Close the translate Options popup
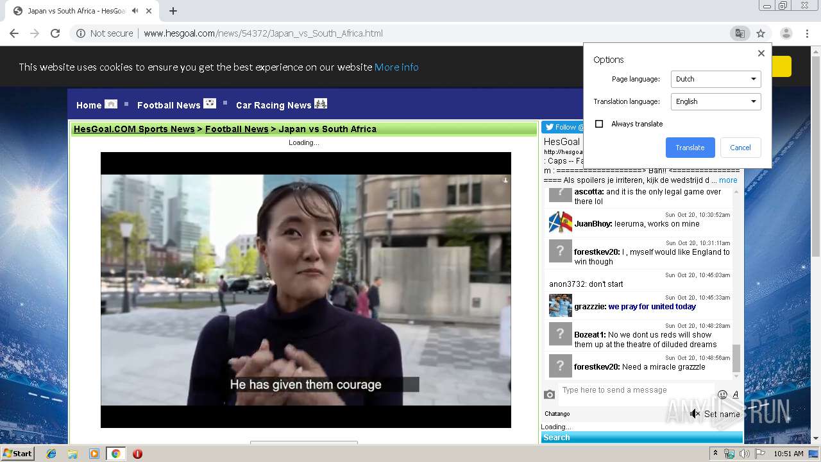This screenshot has height=462, width=821. tap(761, 53)
